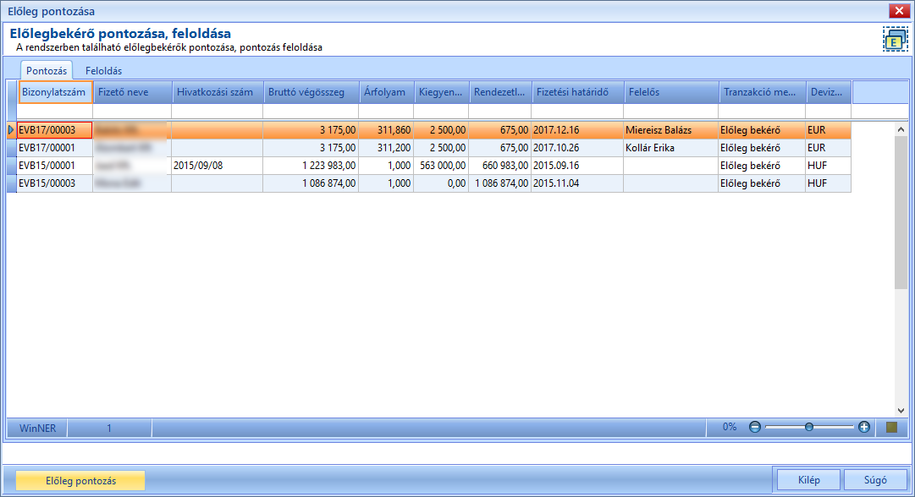Click settled amount 563 000,00

(441, 166)
